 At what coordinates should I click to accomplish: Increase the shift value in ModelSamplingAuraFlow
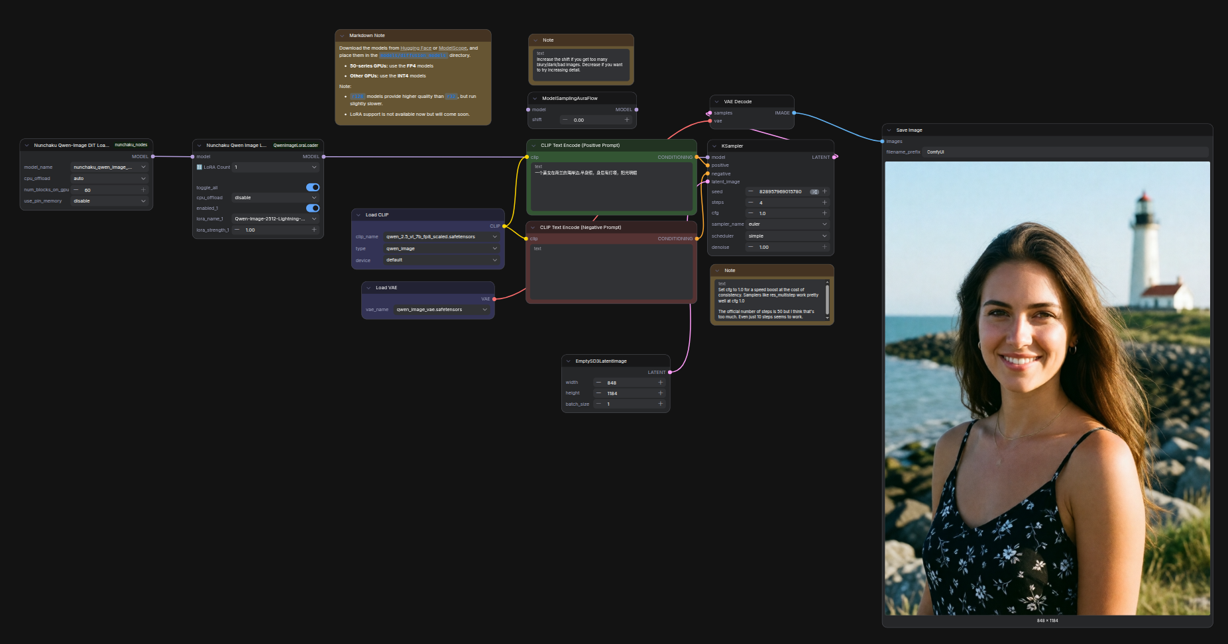coord(627,120)
